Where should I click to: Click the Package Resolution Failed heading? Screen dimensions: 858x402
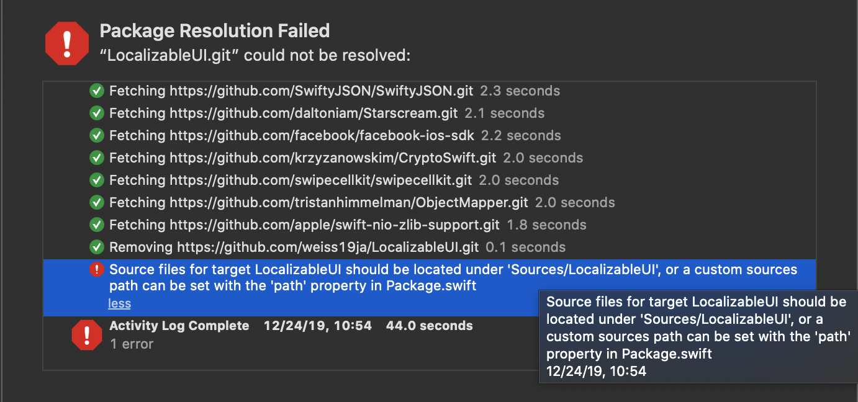[x=215, y=30]
